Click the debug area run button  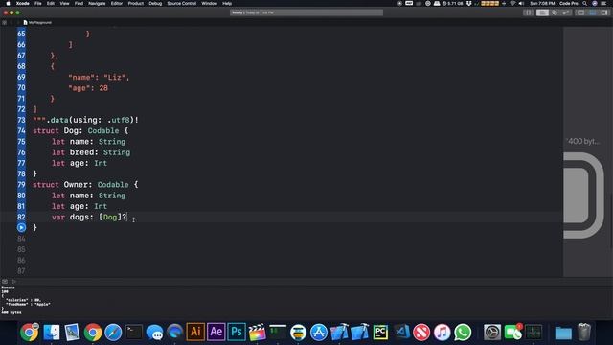[x=14, y=281]
